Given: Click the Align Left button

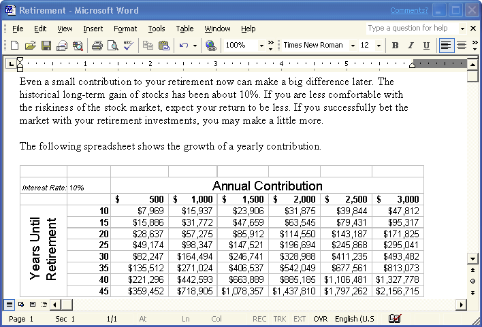Looking at the screenshot, I should point(446,46).
